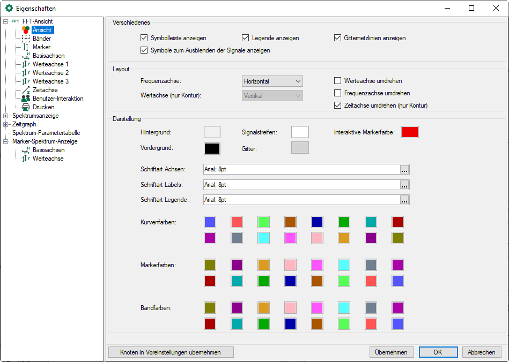This screenshot has width=509, height=362.
Task: Click the Marker icon in tree
Action: pyautogui.click(x=26, y=47)
